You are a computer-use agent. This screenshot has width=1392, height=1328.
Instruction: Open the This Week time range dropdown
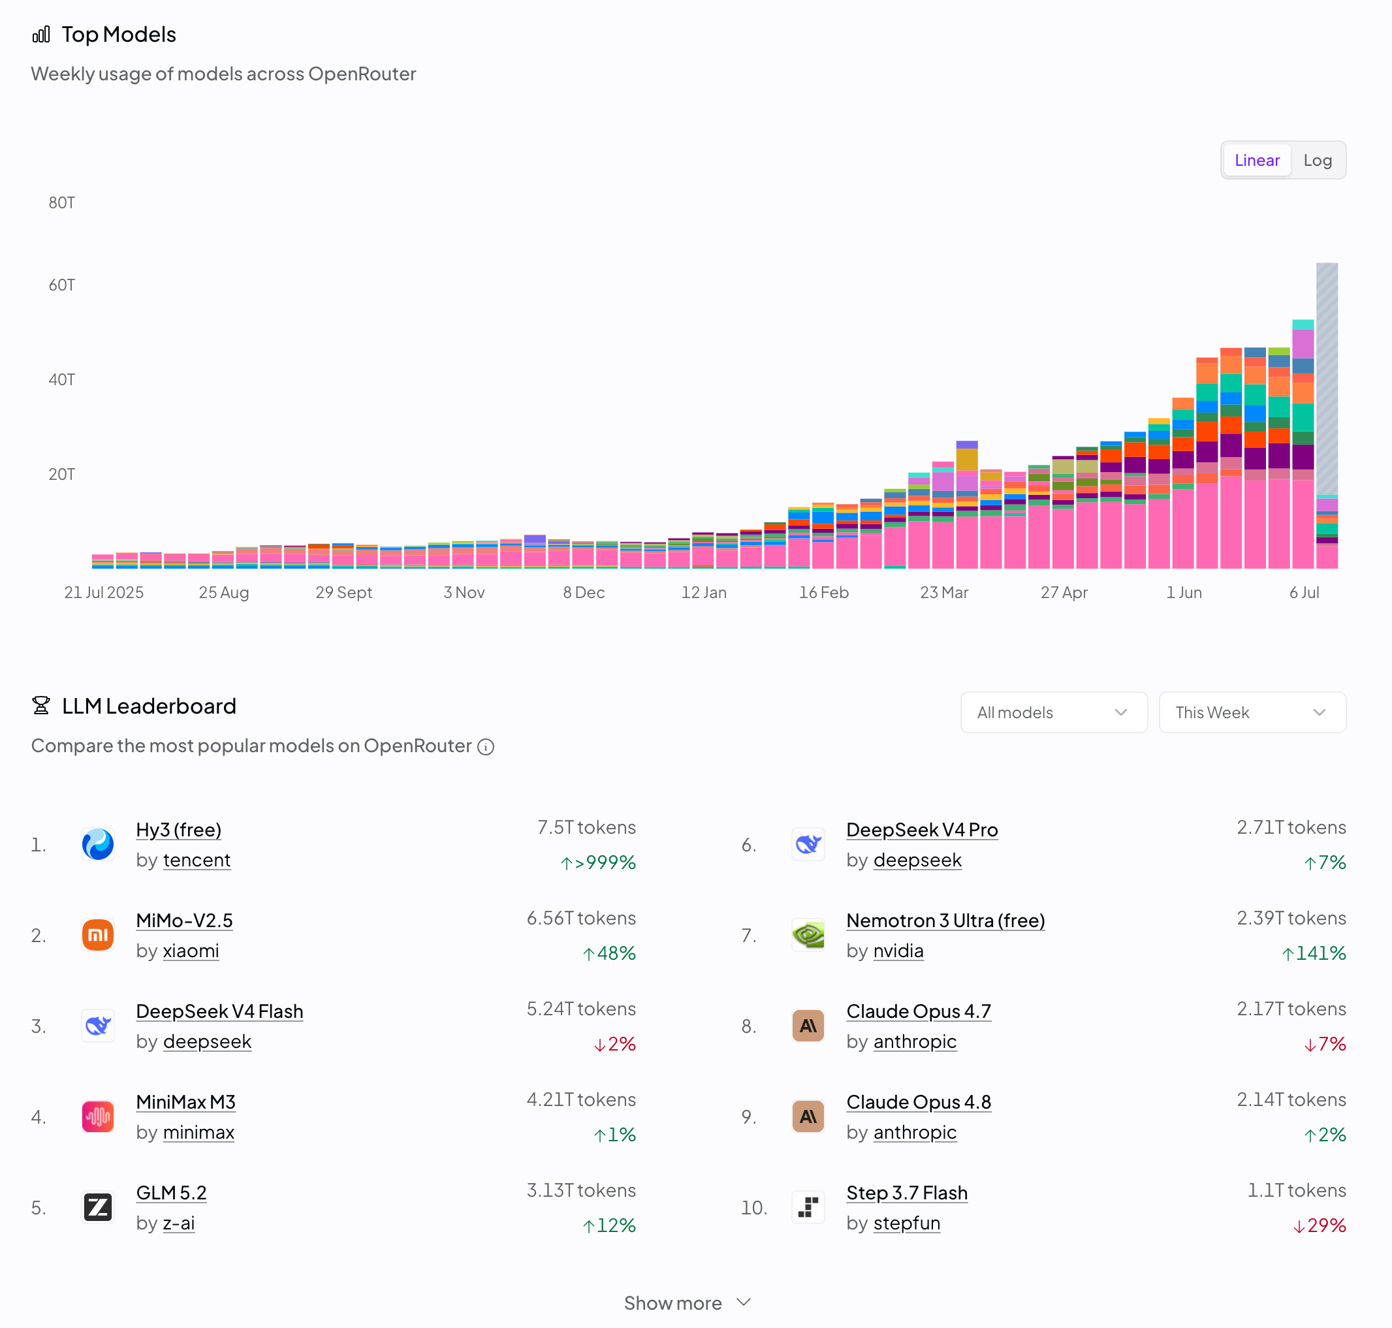(x=1252, y=712)
